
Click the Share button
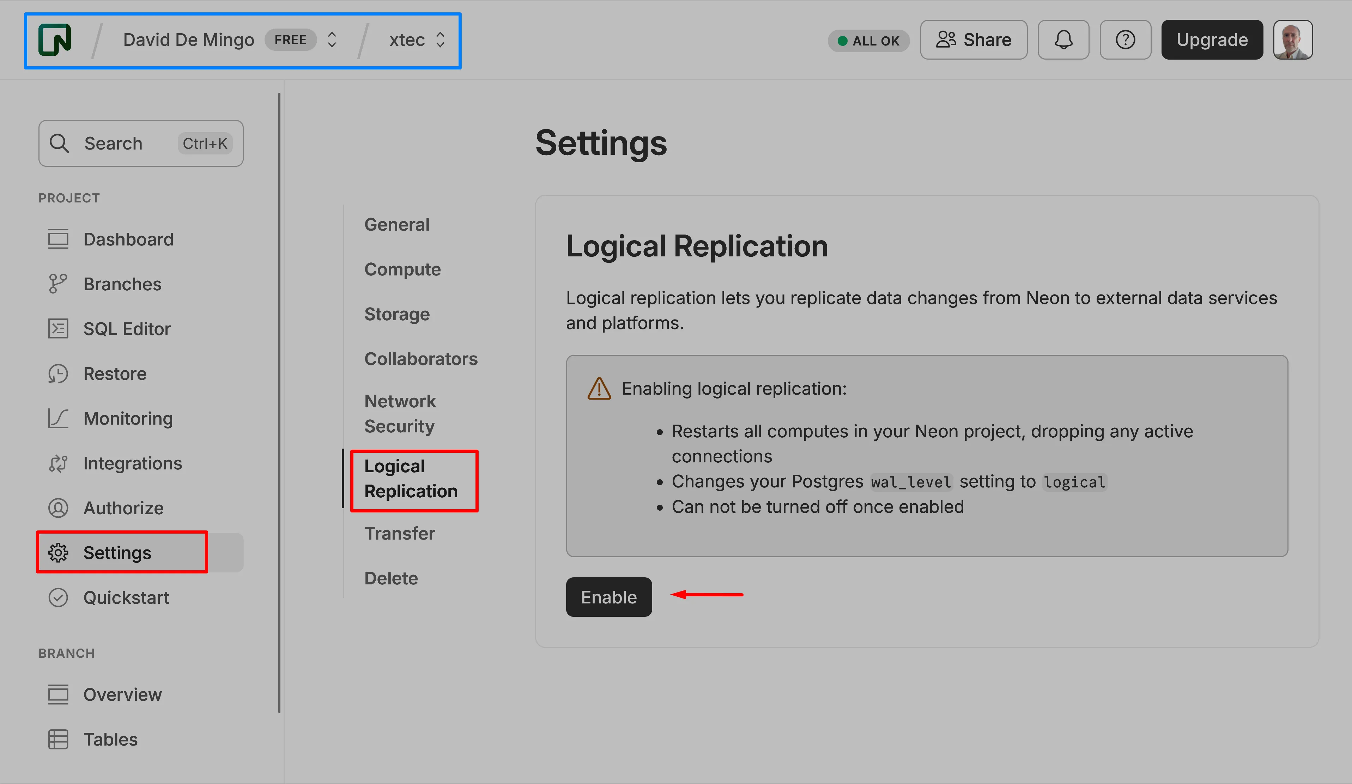(973, 40)
